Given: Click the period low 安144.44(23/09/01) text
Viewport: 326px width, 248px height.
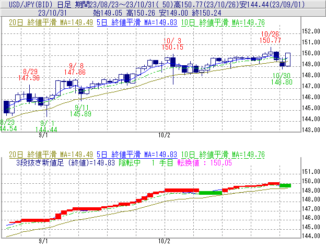Looking at the screenshot, I should (272, 4).
